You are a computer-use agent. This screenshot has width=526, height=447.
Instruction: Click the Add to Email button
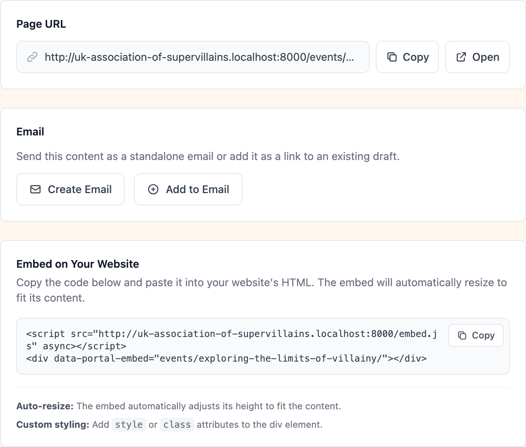[x=188, y=189]
